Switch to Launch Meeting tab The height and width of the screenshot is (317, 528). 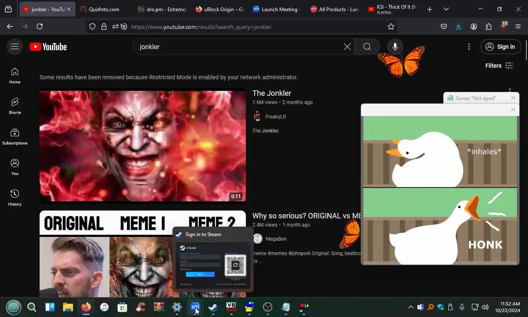pos(277,9)
